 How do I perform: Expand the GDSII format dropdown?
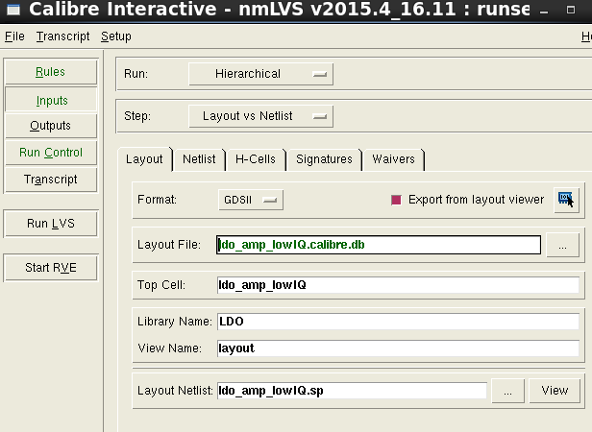pos(251,200)
